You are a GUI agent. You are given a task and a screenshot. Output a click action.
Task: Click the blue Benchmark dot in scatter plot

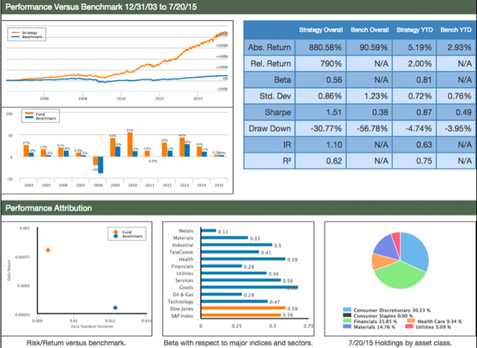(x=115, y=307)
